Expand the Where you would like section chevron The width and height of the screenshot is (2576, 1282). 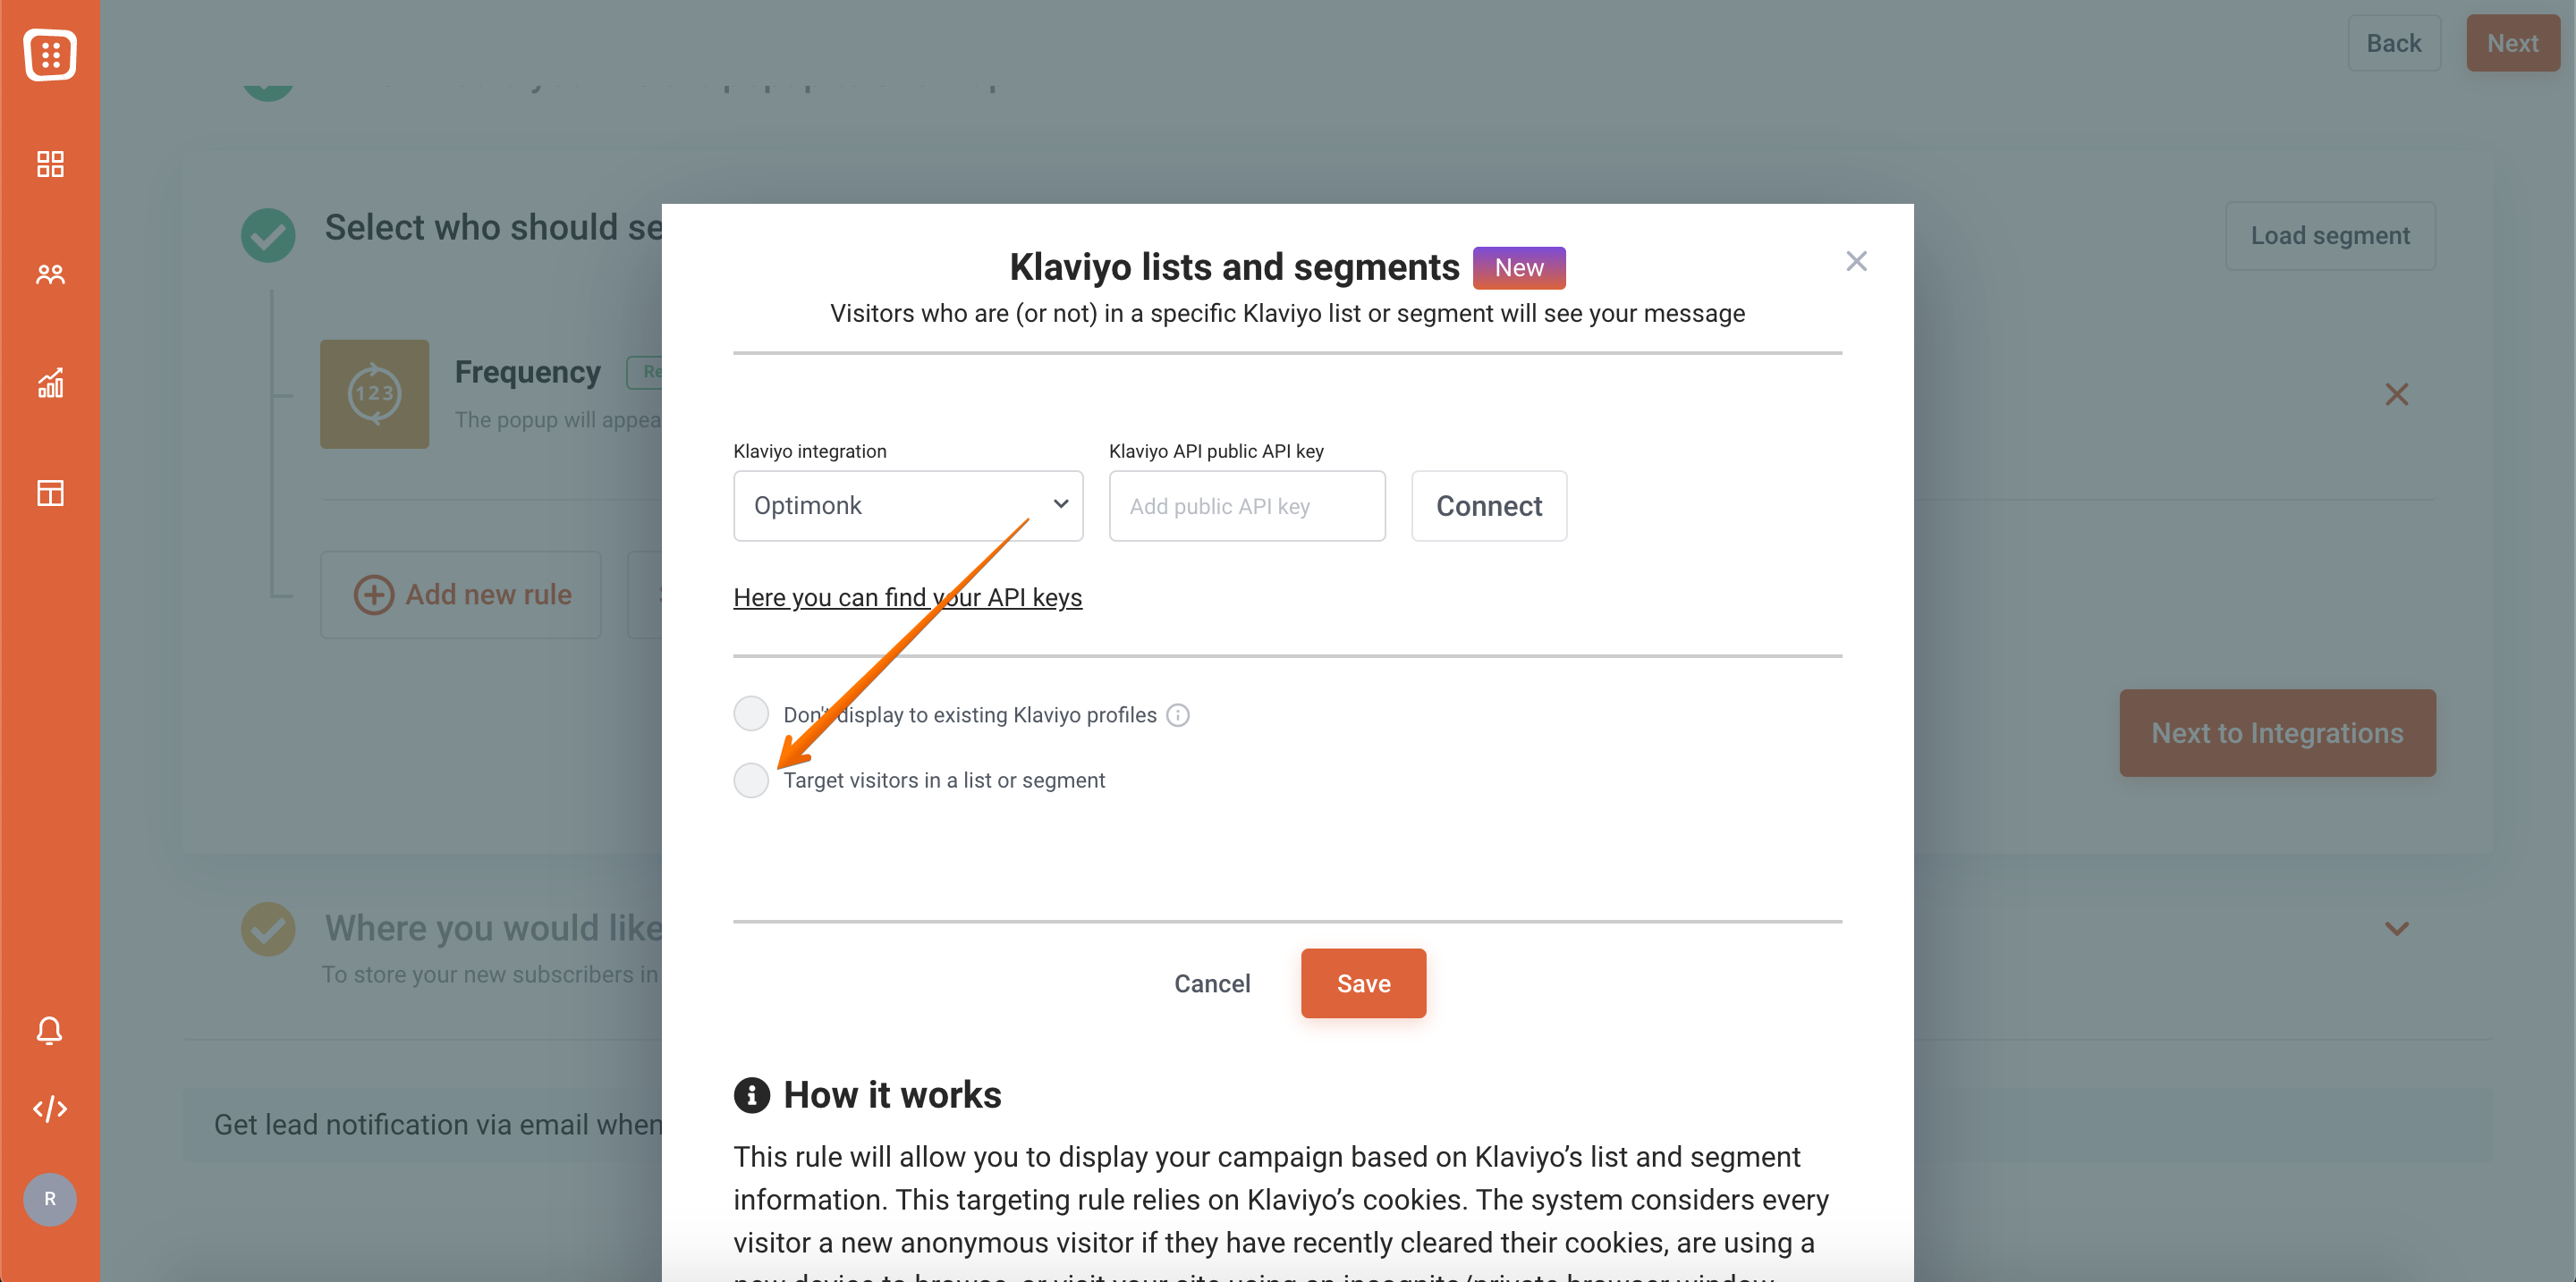click(2396, 928)
